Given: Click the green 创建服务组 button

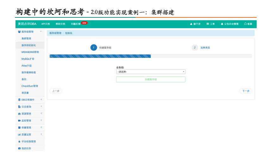Looking at the screenshot, I should coord(151,79).
